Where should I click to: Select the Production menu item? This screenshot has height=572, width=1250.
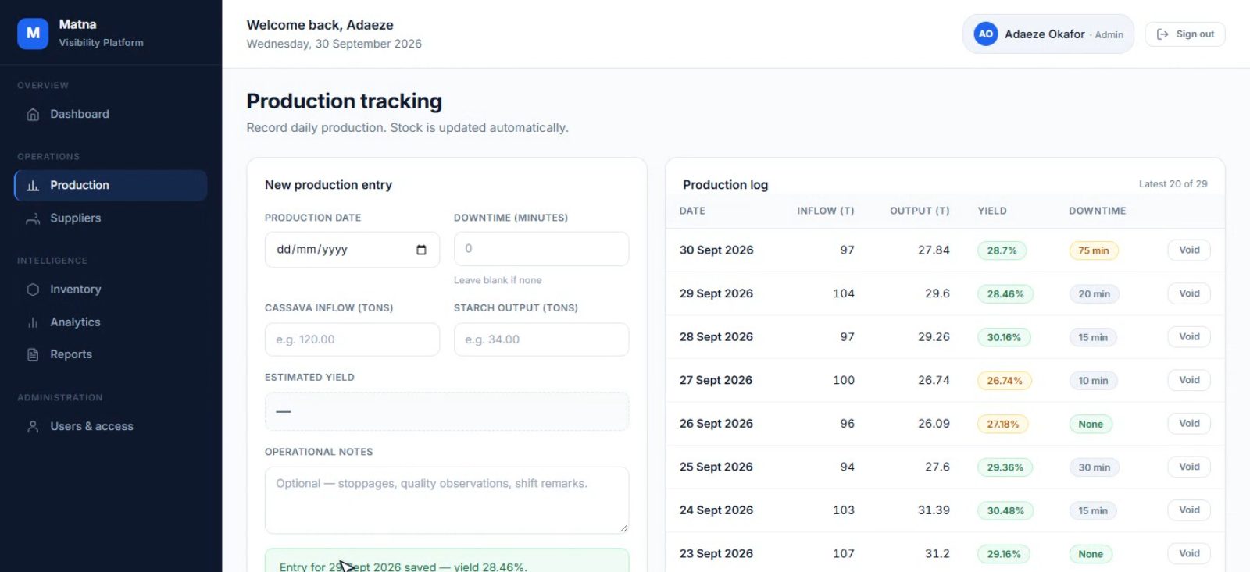pyautogui.click(x=110, y=185)
